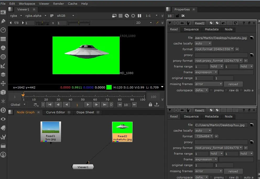Open Read2 format root.format dropdown
Viewport: 260px width, 179px height.
point(214,49)
